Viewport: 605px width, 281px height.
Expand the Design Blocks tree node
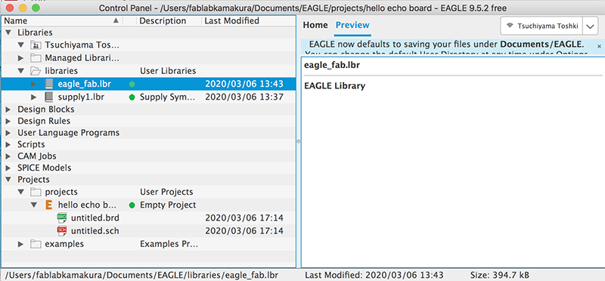point(8,110)
